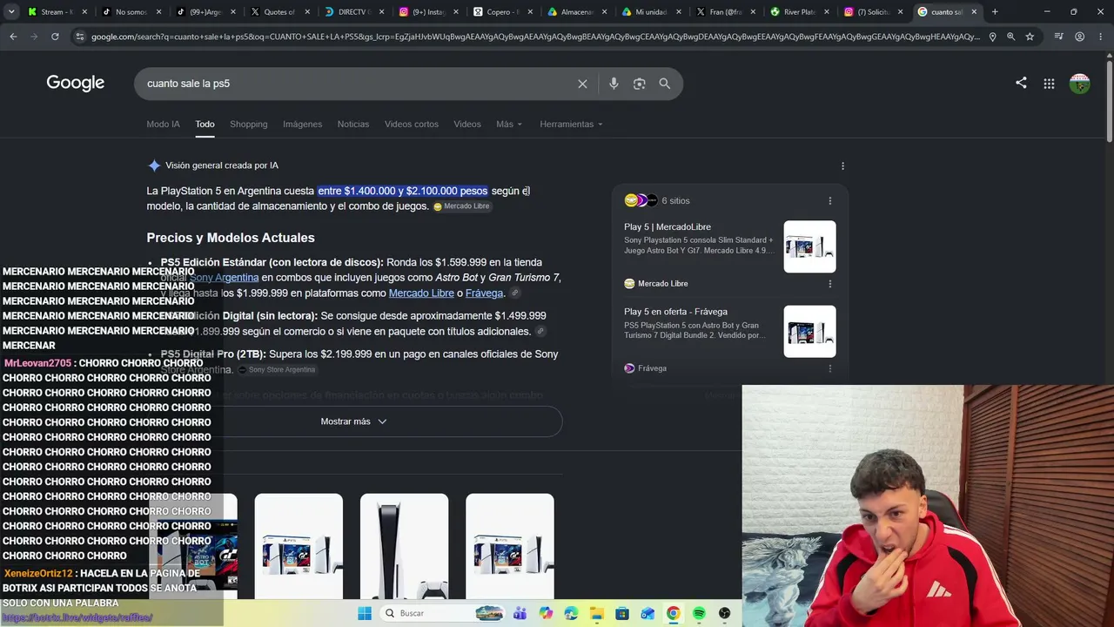Open the black PS5 console product image
This screenshot has height=627, width=1114.
[404, 547]
